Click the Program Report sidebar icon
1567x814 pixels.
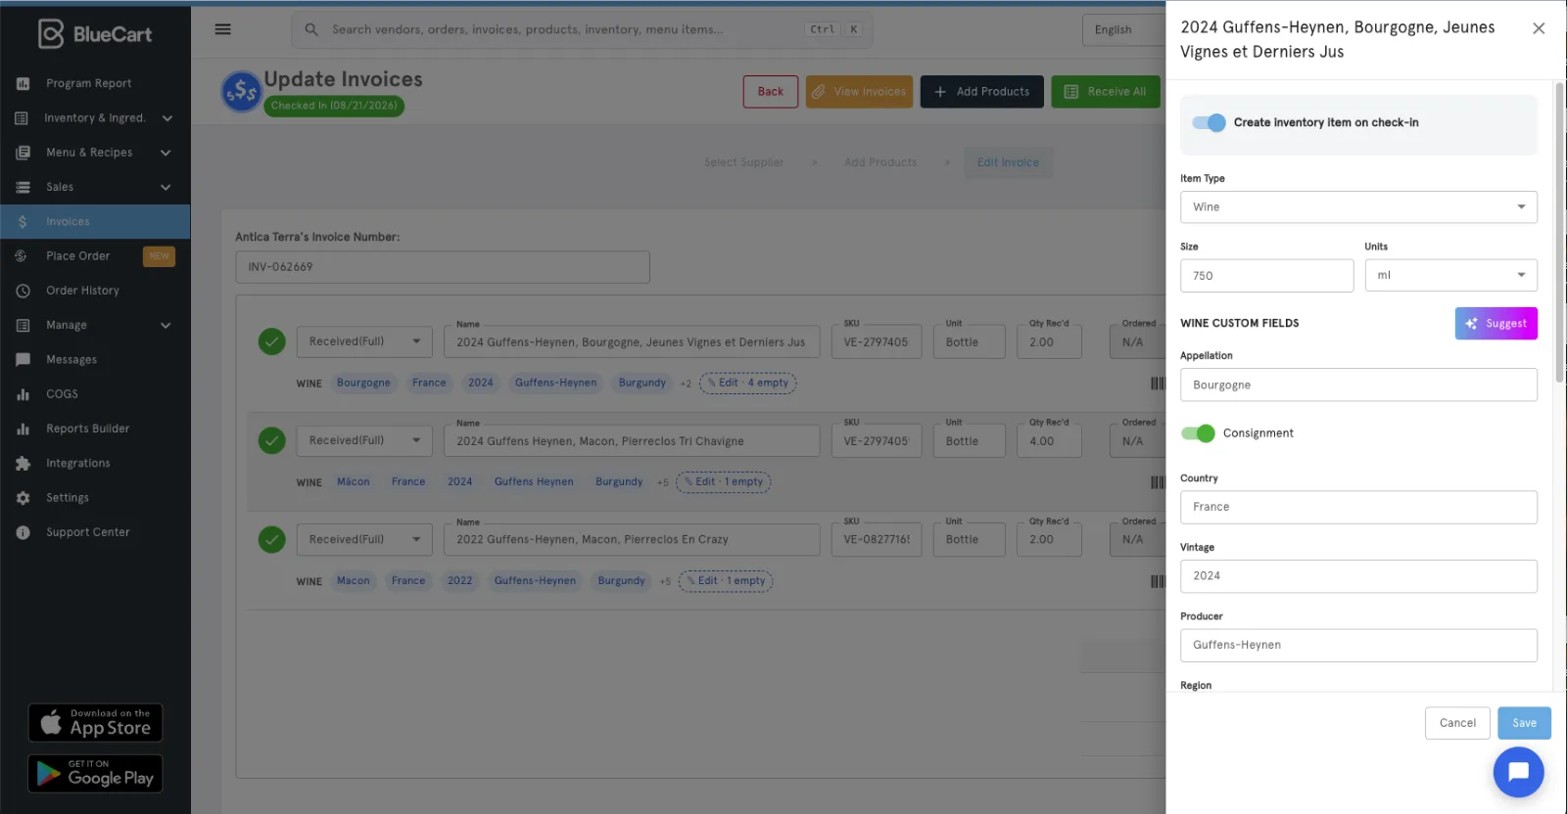click(x=23, y=84)
